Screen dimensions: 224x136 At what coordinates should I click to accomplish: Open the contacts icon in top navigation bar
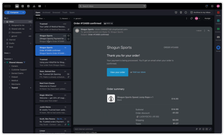pos(28,6)
